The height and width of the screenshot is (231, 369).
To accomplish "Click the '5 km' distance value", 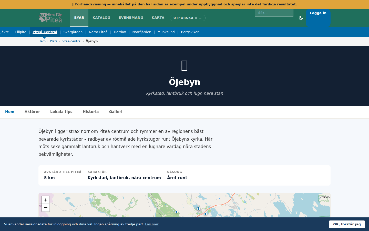I will point(49,178).
